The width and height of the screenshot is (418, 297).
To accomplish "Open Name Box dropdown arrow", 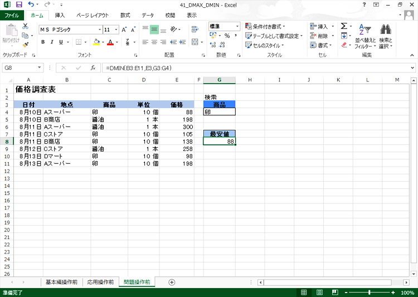I will [39, 68].
